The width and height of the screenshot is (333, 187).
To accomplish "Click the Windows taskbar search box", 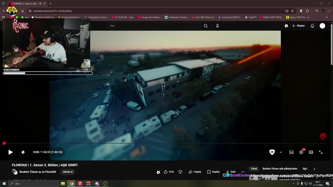I will [x=33, y=184].
